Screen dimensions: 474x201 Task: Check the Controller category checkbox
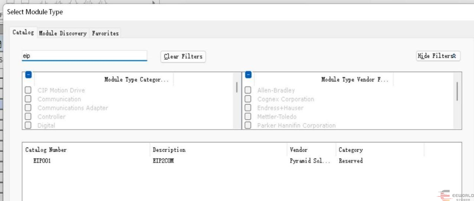[28, 117]
